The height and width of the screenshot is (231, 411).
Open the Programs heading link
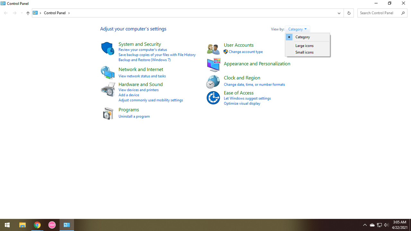pos(129,110)
